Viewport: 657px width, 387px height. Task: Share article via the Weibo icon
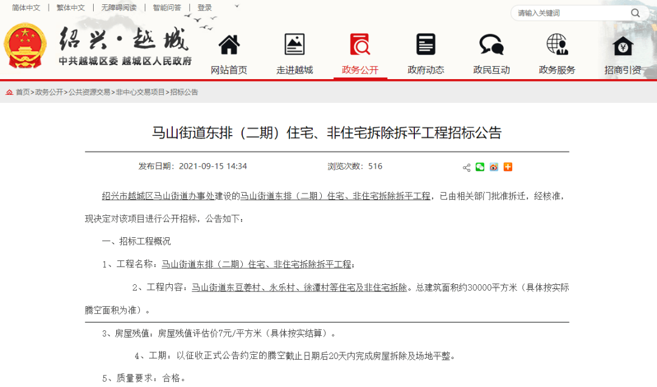tap(494, 167)
